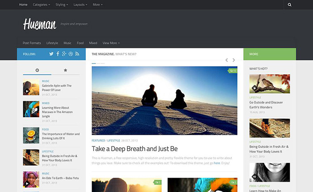Select Post Formats in navigation bar
313x192 pixels.
32,43
